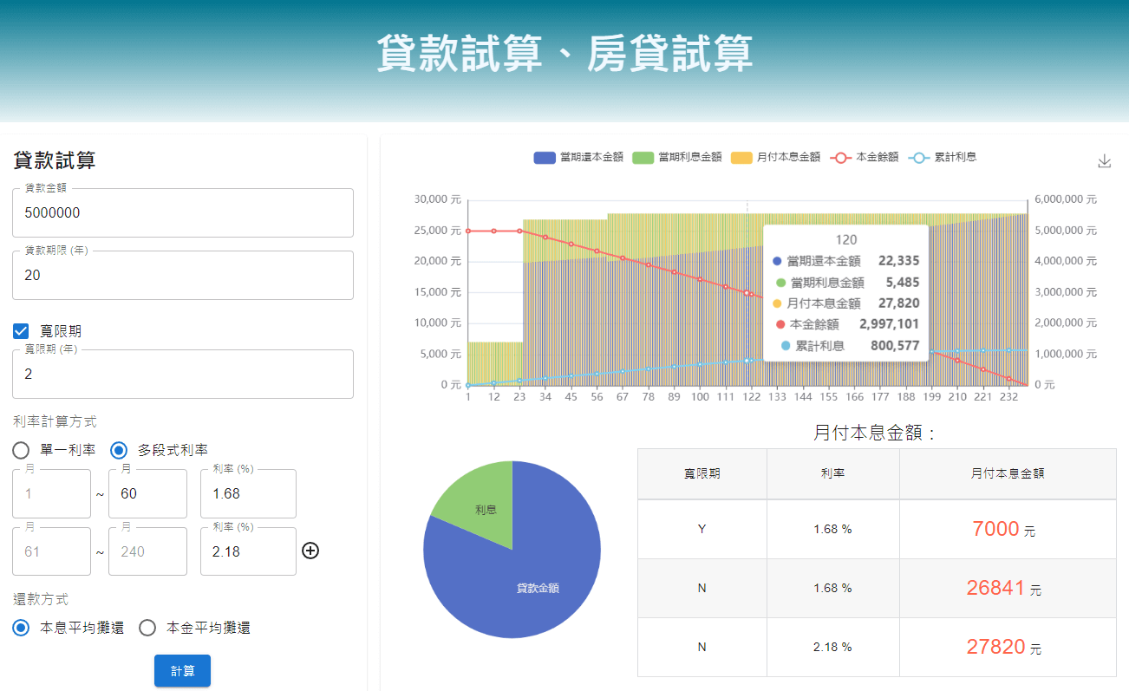The image size is (1129, 691).
Task: Click the 利率計算方式 section label
Action: click(55, 421)
